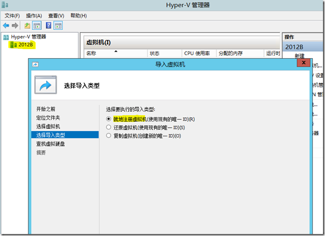Go to wizard step 选择虚拟机
This screenshot has height=236, width=325.
tap(48, 126)
